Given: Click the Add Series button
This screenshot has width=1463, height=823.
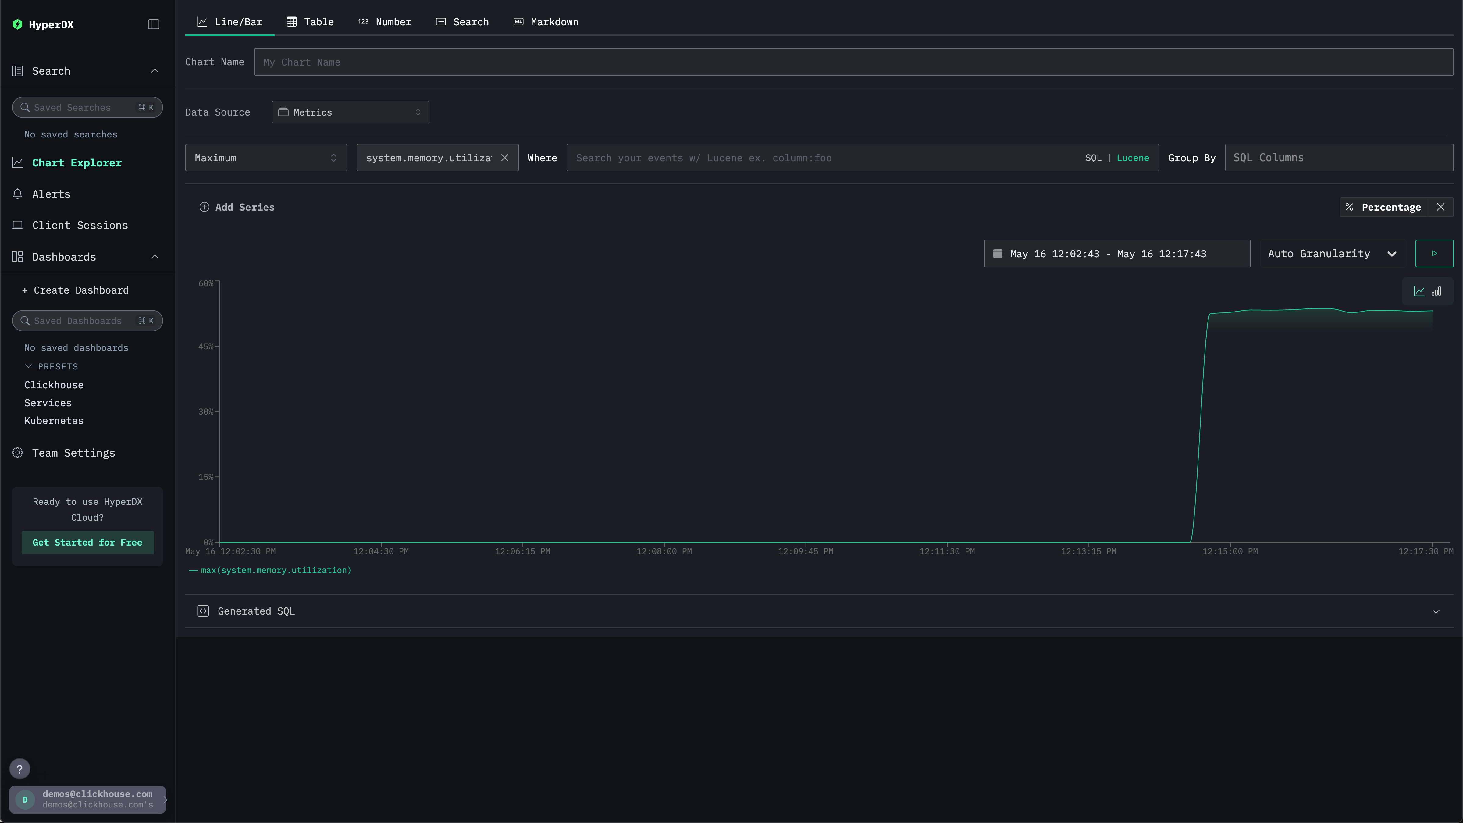Looking at the screenshot, I should tap(237, 207).
